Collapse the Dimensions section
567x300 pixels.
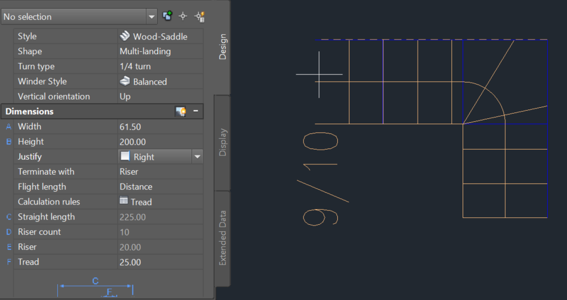pos(195,111)
